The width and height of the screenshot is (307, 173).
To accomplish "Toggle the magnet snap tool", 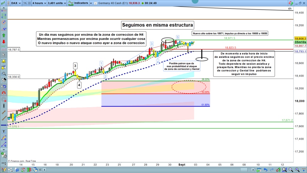I will click(x=4, y=93).
